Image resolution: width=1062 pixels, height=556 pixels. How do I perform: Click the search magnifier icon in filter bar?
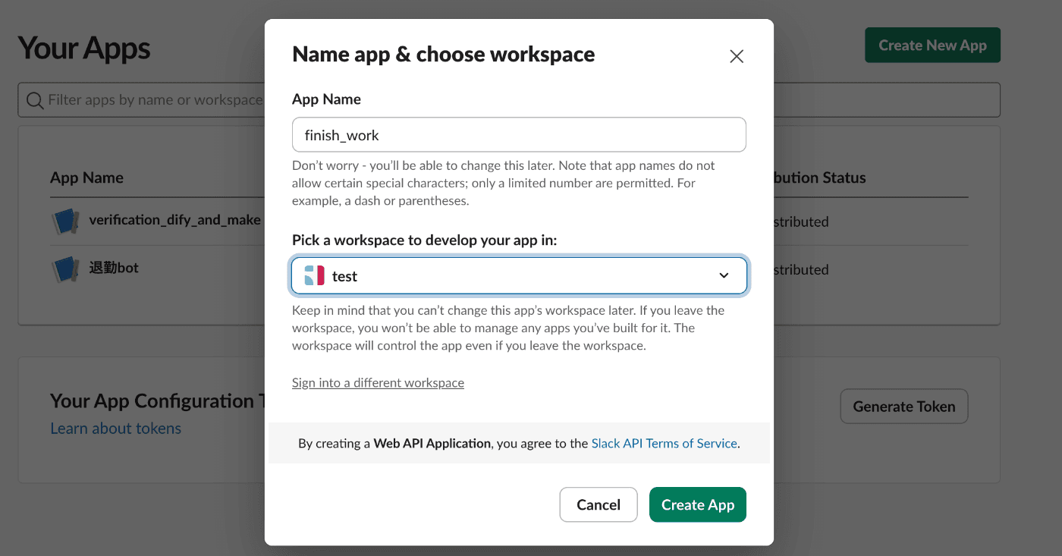coord(35,100)
